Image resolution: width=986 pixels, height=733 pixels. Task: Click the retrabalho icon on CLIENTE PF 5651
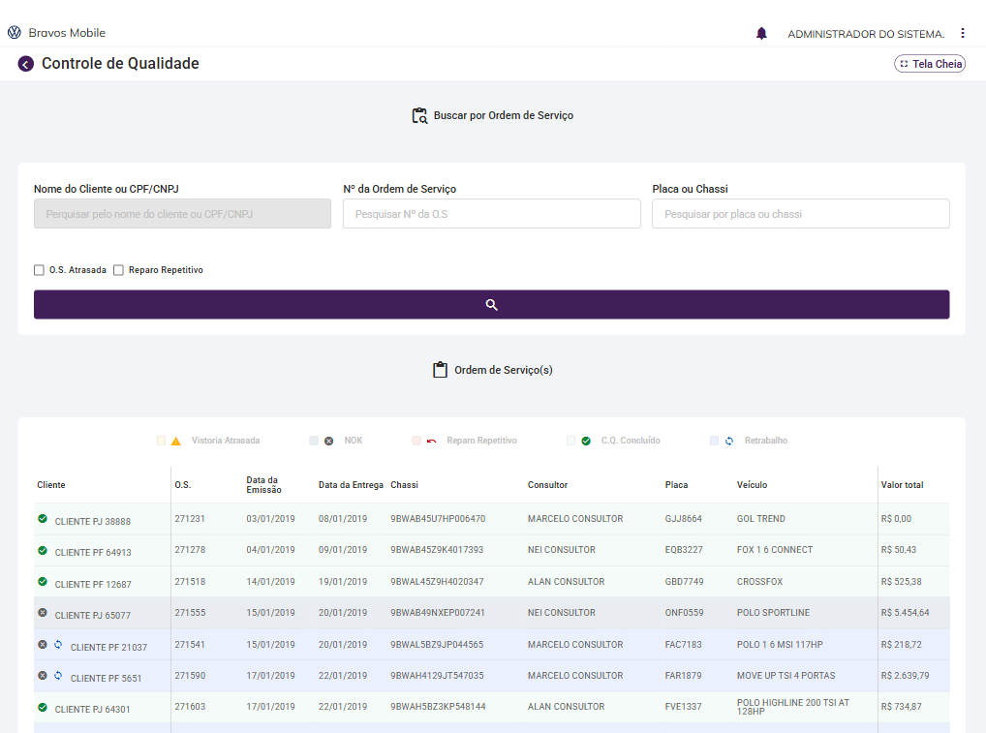click(x=58, y=676)
